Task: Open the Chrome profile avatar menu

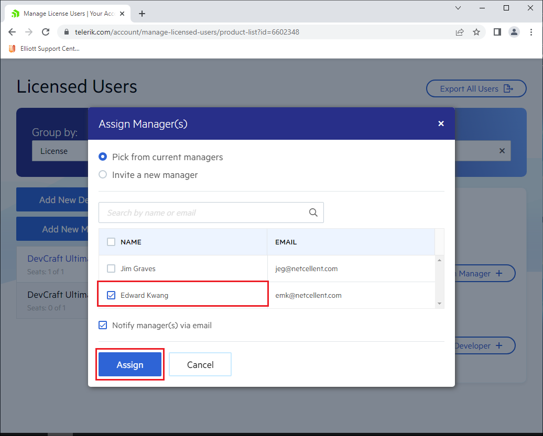Action: pos(514,32)
